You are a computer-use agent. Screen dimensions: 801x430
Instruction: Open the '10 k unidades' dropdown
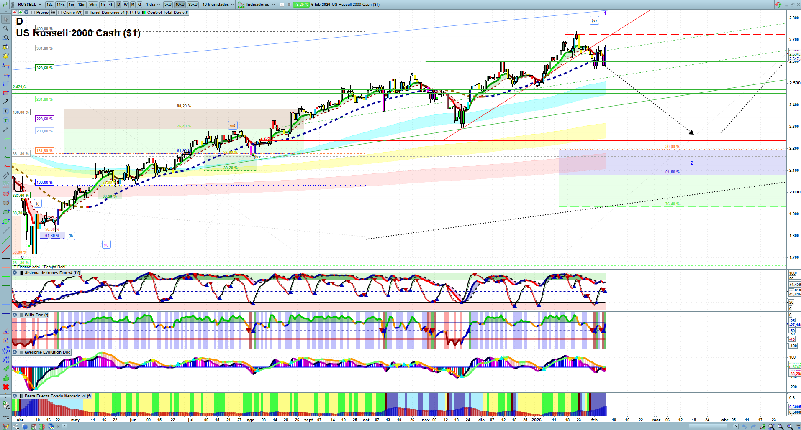tap(218, 5)
